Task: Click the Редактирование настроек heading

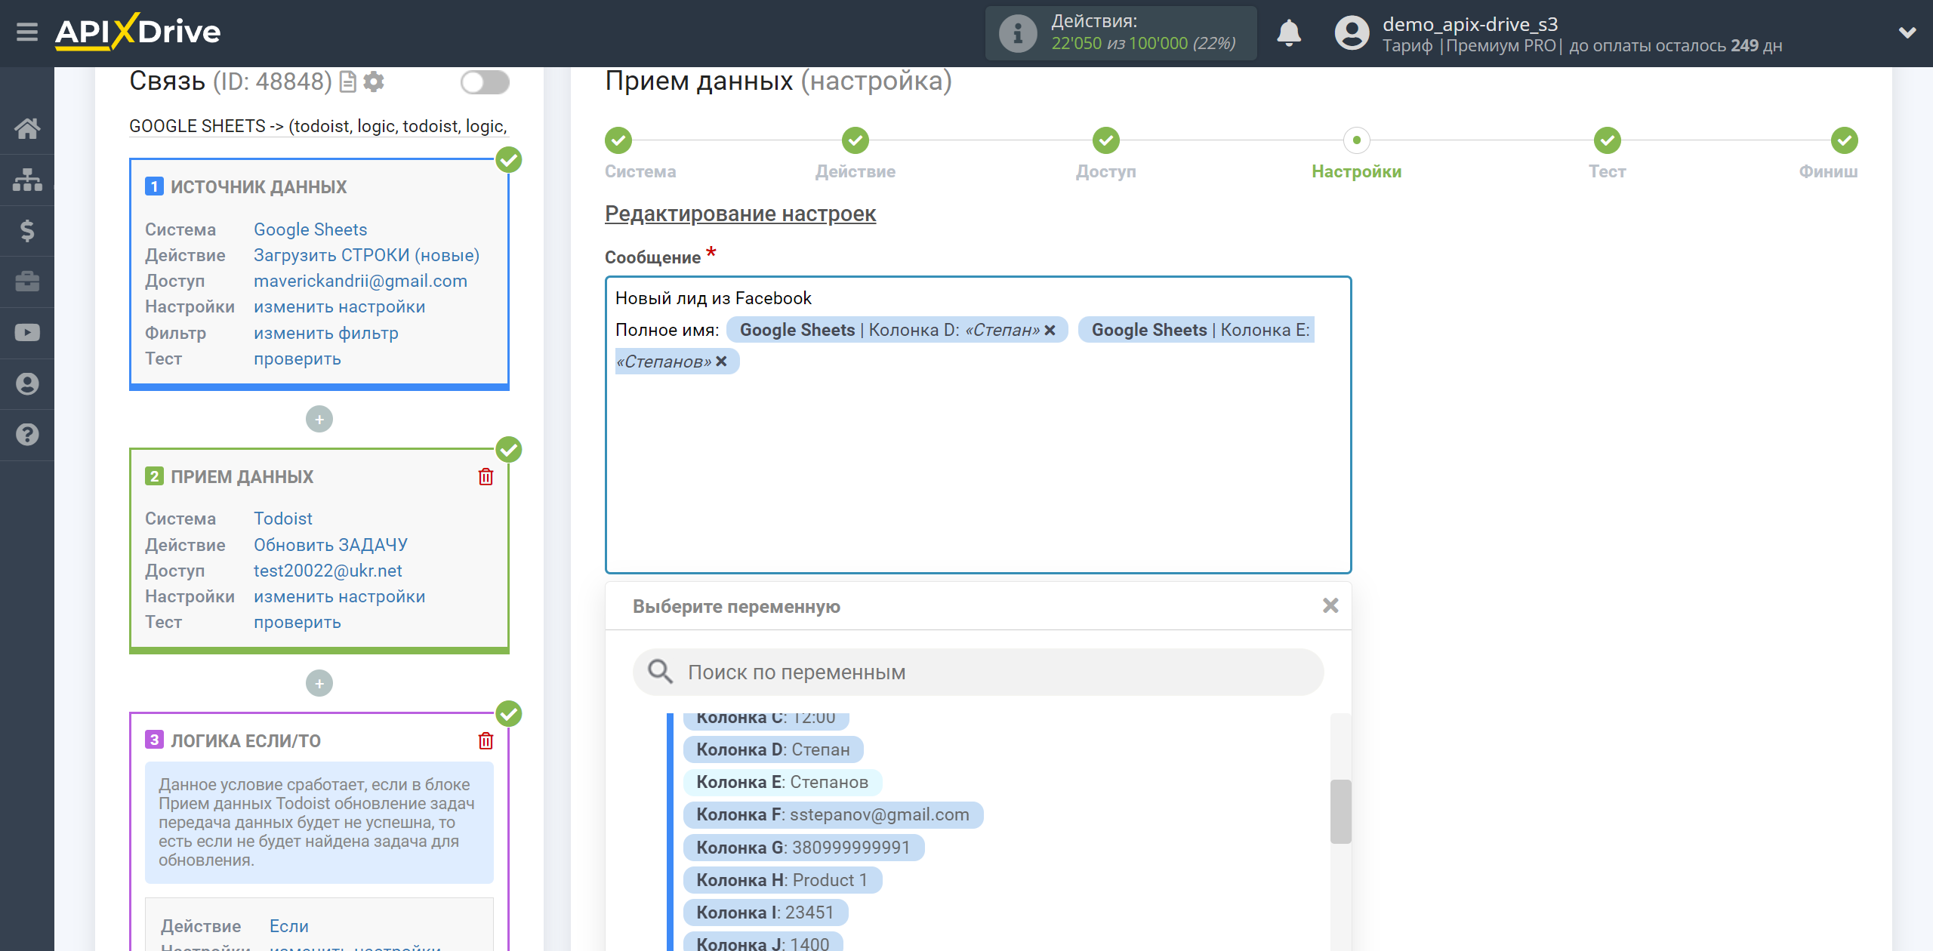Action: click(740, 214)
